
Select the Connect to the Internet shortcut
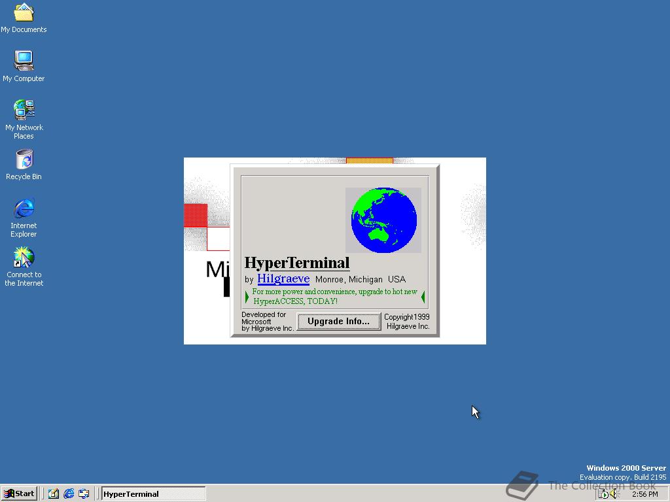(x=24, y=267)
